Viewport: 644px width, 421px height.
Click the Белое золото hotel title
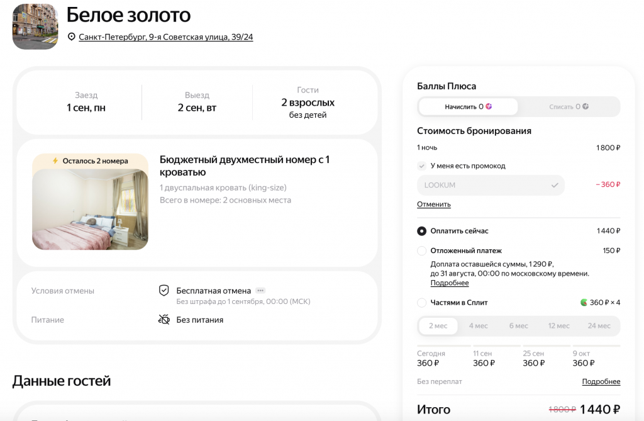tap(128, 15)
